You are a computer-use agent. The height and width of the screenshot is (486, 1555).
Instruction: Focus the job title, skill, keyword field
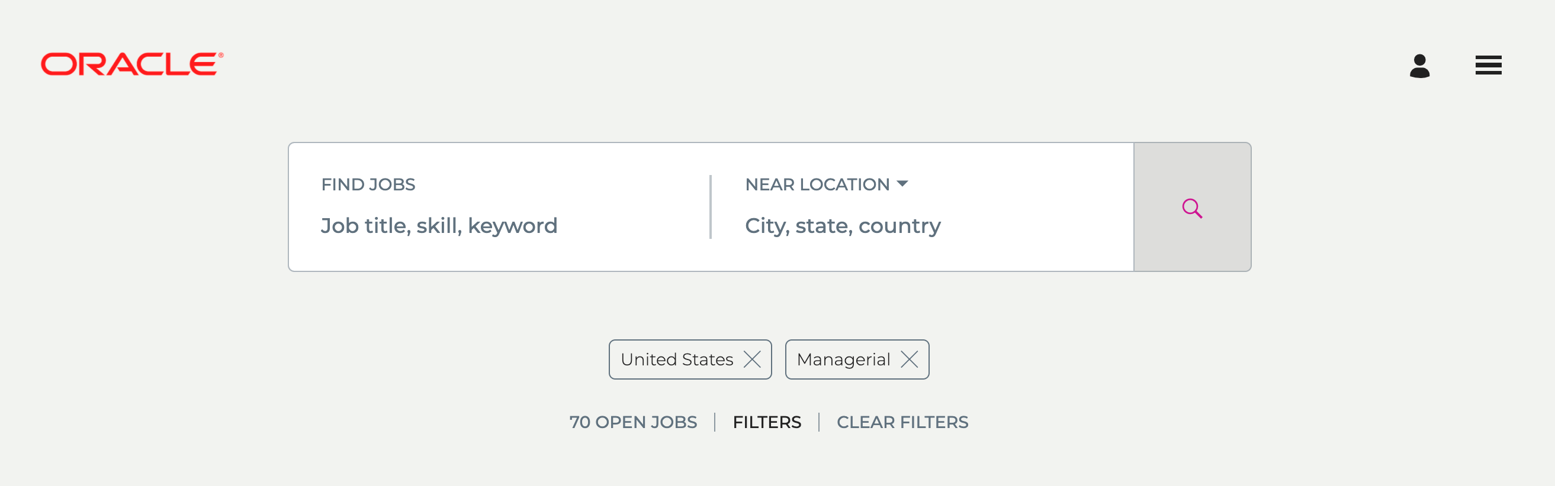[x=439, y=226]
